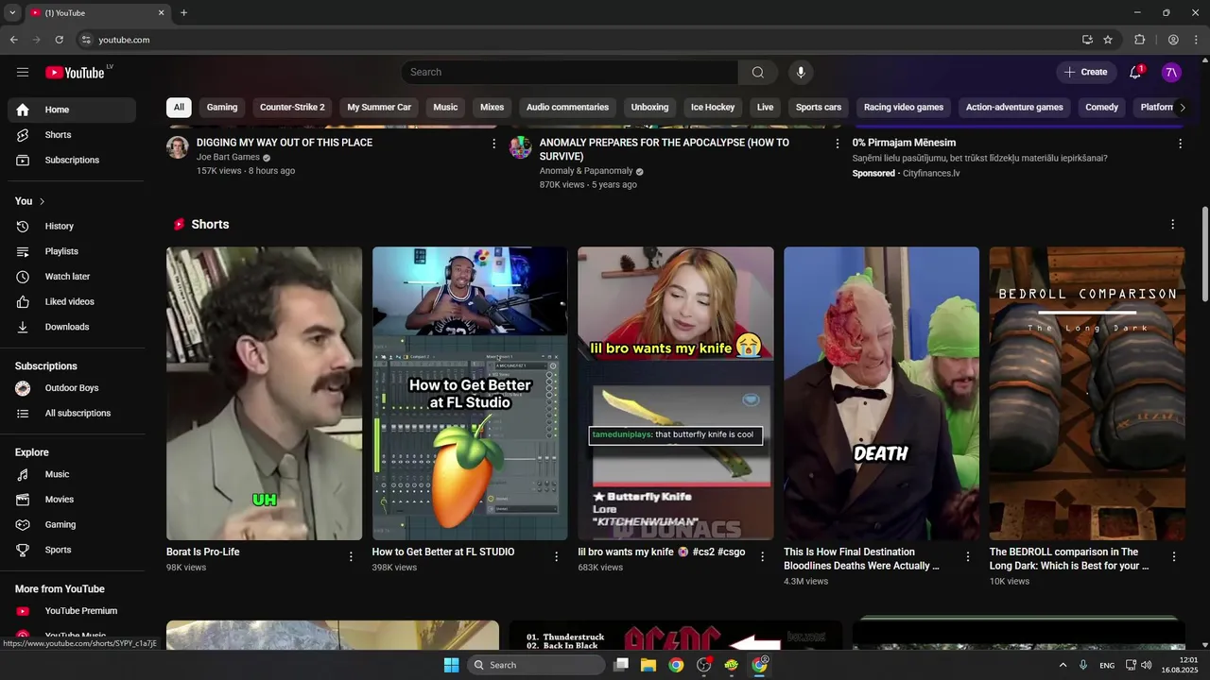The height and width of the screenshot is (680, 1210).
Task: Open Liked videos list
Action: click(72, 301)
